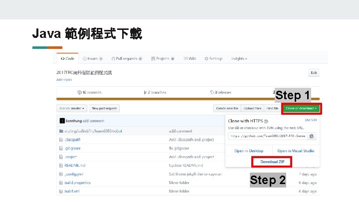Open 'Add .classpath and .project' on .classpath row

point(191,140)
